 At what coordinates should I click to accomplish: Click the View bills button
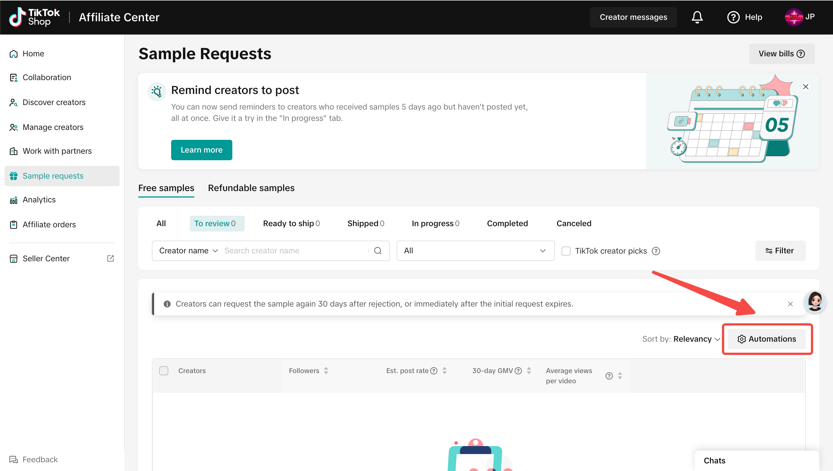coord(781,54)
